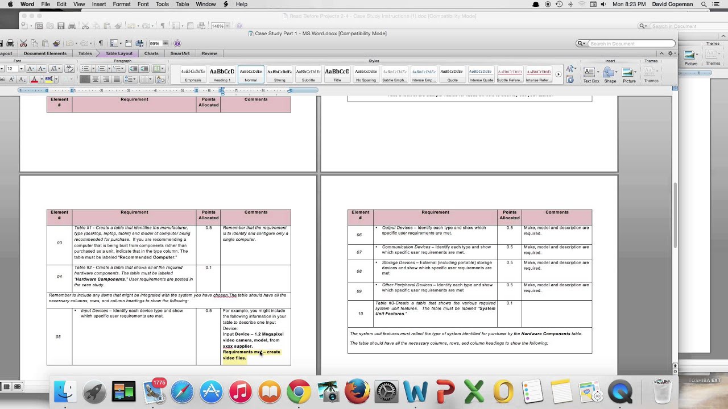728x409 pixels.
Task: Click the Increase Indent icon
Action: pyautogui.click(x=144, y=68)
